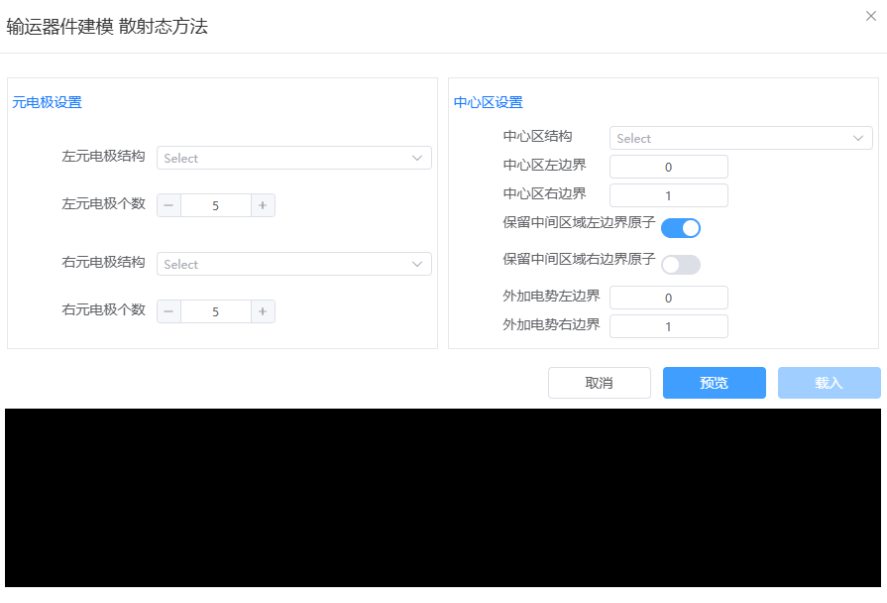Open the 右元电极结构 dropdown
The image size is (887, 603).
coord(293,264)
